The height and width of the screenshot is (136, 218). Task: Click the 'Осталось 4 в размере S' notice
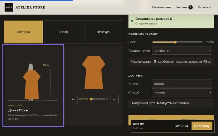[x=154, y=19]
